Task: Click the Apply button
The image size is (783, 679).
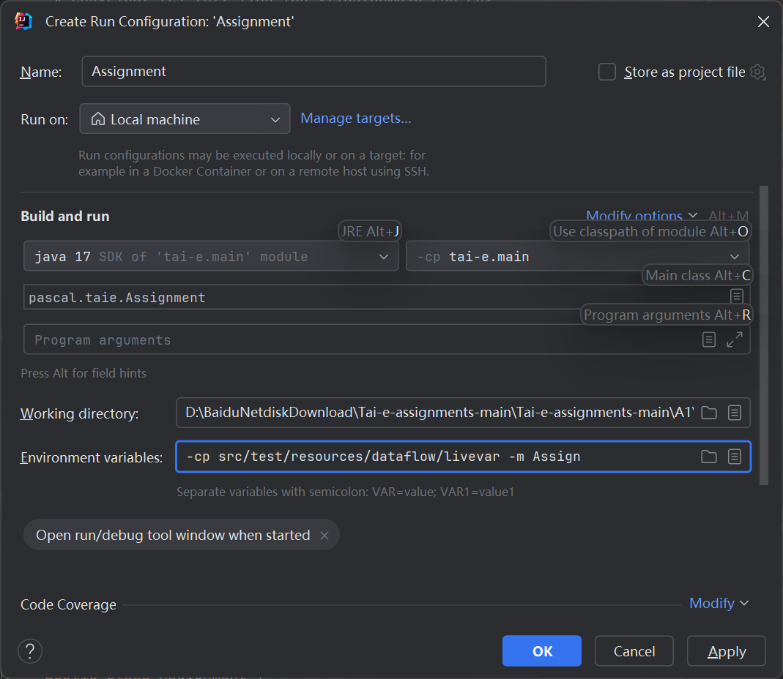Action: pos(727,651)
